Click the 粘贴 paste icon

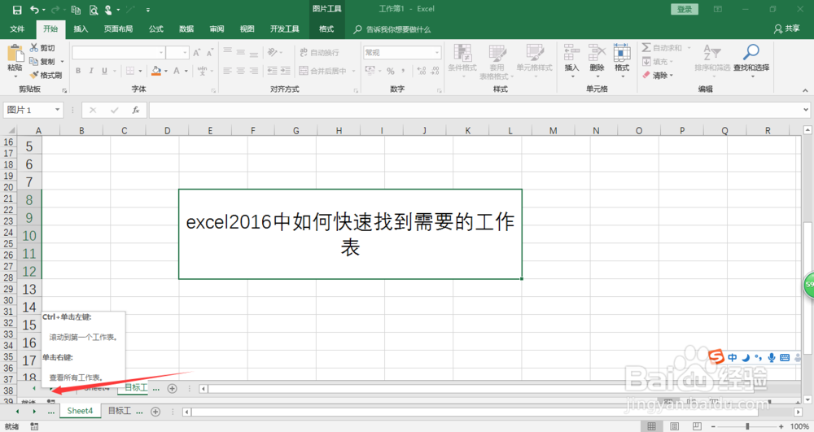15,54
